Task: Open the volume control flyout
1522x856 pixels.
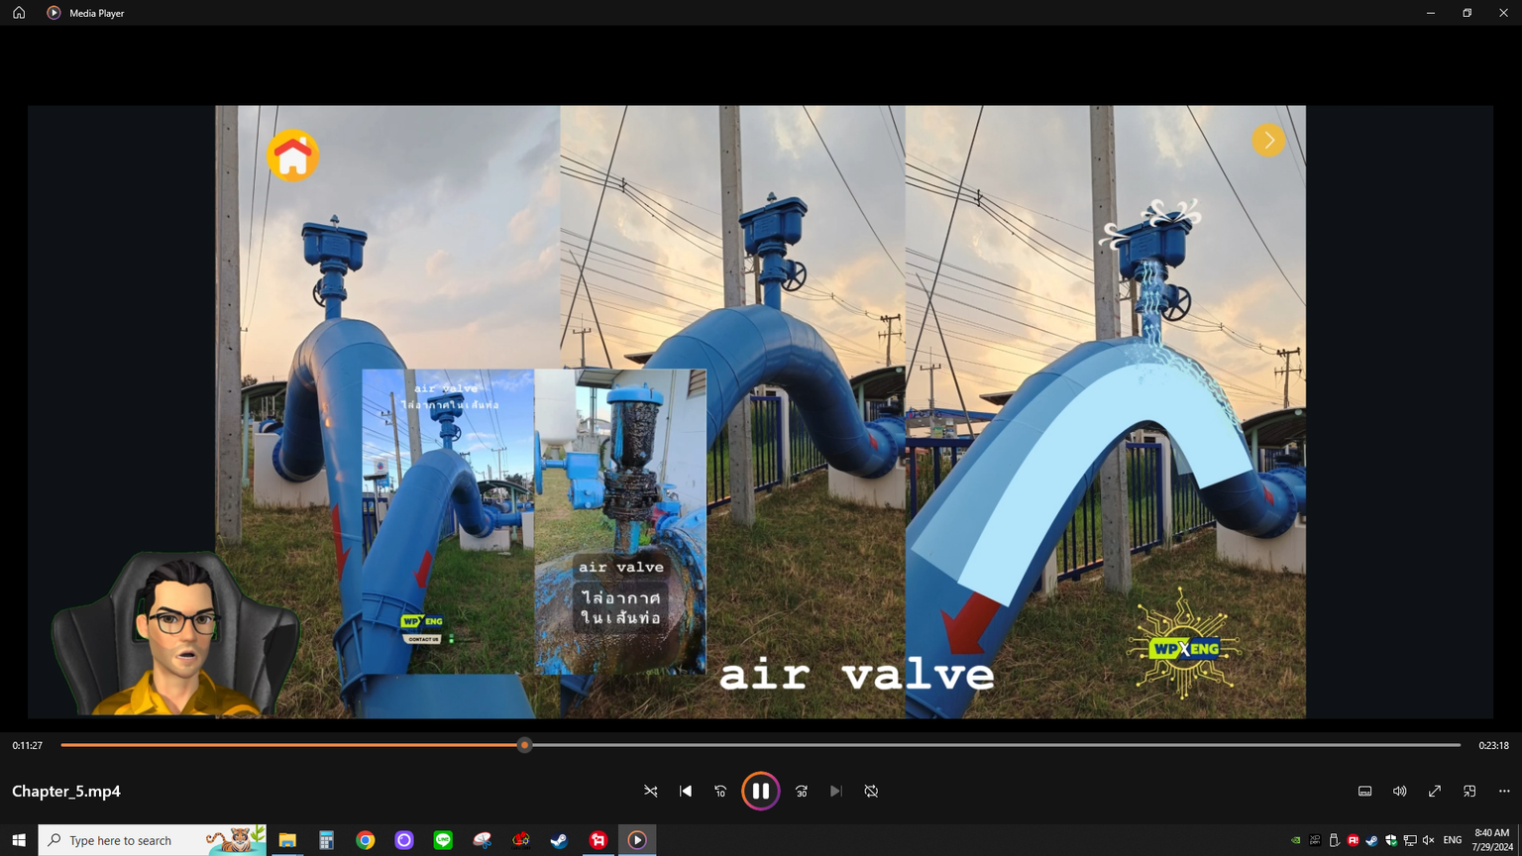Action: pos(1399,791)
